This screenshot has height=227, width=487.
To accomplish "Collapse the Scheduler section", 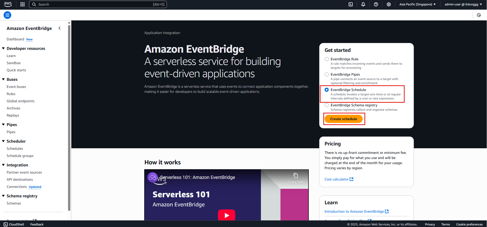I will [x=3, y=141].
